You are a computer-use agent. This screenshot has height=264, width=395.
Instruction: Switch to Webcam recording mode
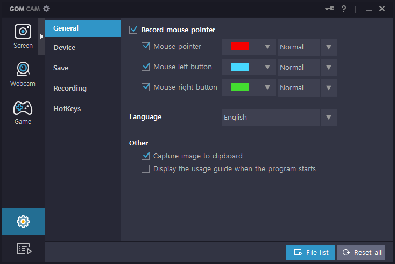point(23,74)
